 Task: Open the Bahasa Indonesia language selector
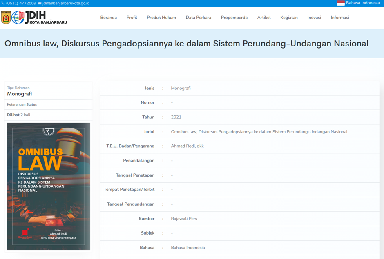click(363, 3)
